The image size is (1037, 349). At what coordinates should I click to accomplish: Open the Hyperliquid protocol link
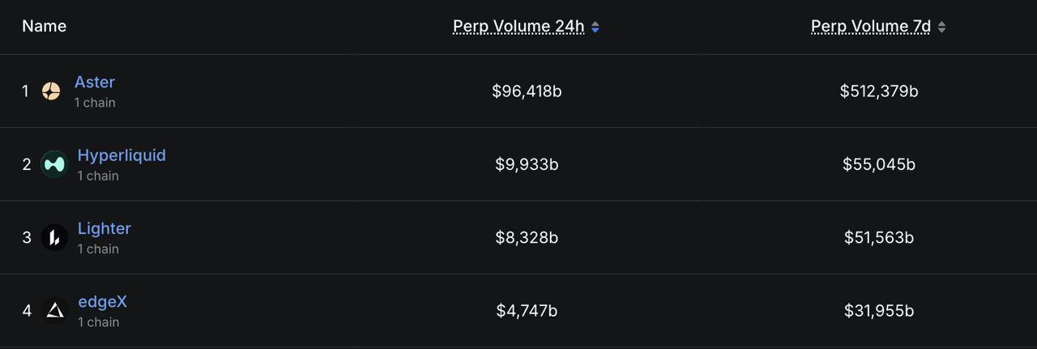(122, 155)
